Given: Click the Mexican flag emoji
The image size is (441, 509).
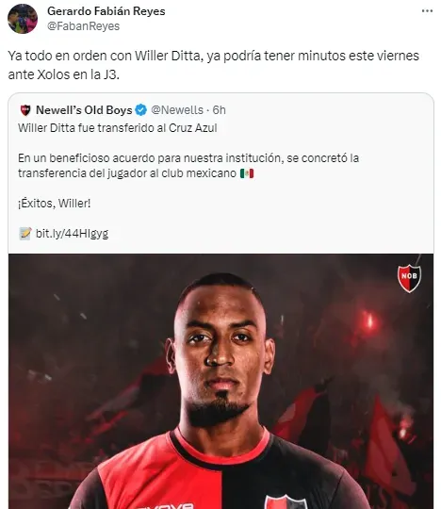Looking at the screenshot, I should coord(247,173).
